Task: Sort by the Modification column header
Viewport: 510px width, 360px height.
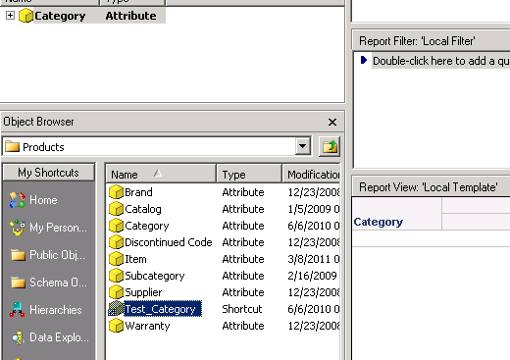Action: pos(312,174)
